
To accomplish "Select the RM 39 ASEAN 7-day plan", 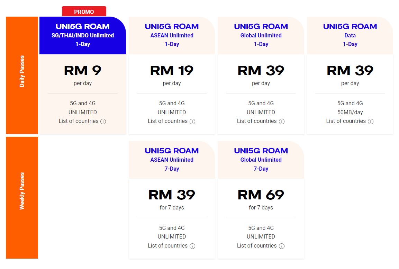I will tap(172, 195).
